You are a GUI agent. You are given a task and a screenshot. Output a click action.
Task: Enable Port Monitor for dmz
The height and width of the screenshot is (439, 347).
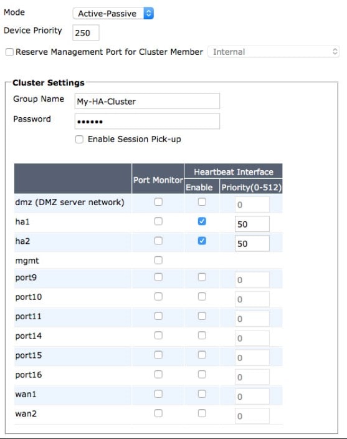(158, 202)
